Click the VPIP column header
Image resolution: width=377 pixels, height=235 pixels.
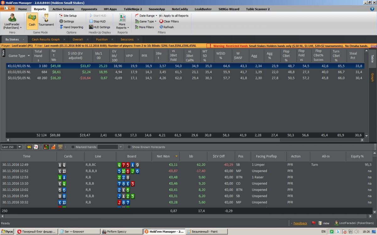tap(129, 56)
